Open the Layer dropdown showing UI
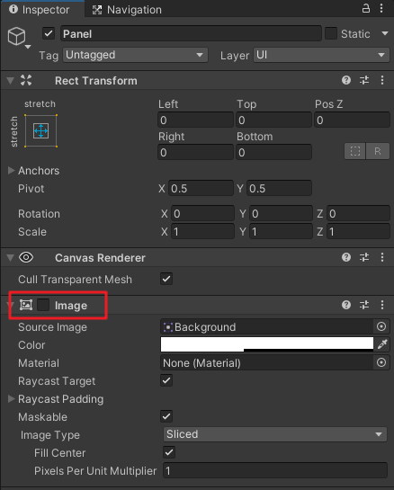 (x=321, y=55)
